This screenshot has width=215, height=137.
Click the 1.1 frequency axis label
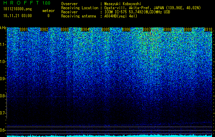click(3, 45)
